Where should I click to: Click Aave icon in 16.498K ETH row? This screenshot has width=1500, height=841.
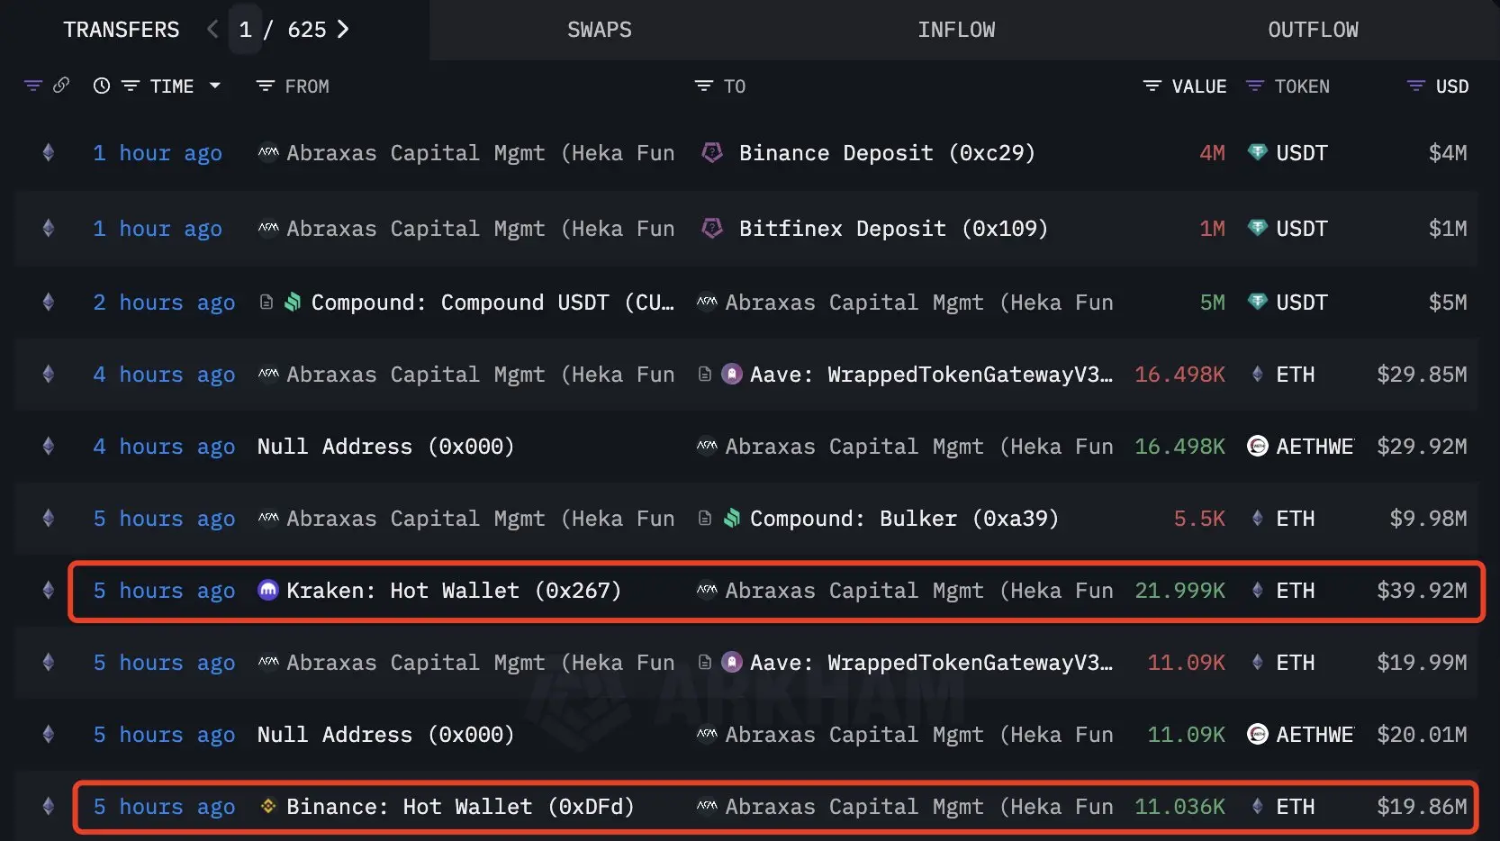point(733,374)
